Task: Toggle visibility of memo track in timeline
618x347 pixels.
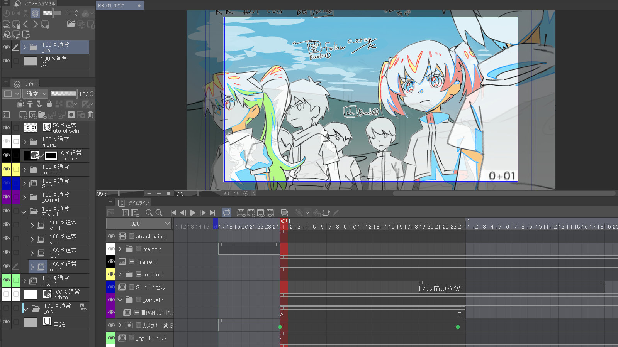Action: click(111, 249)
